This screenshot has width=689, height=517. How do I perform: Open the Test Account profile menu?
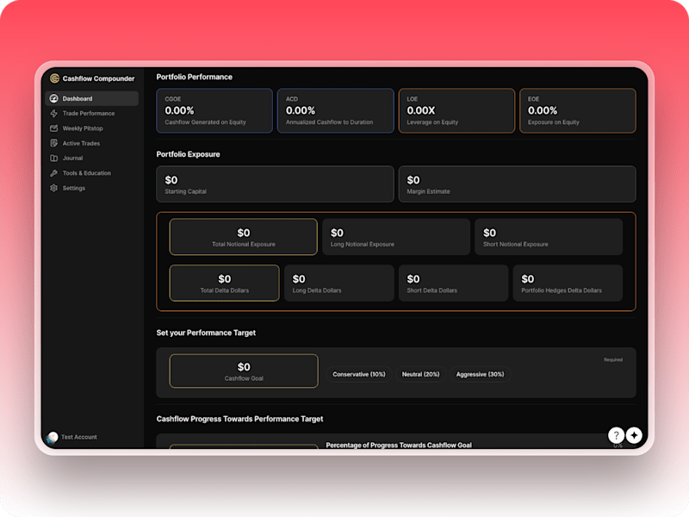(x=72, y=437)
